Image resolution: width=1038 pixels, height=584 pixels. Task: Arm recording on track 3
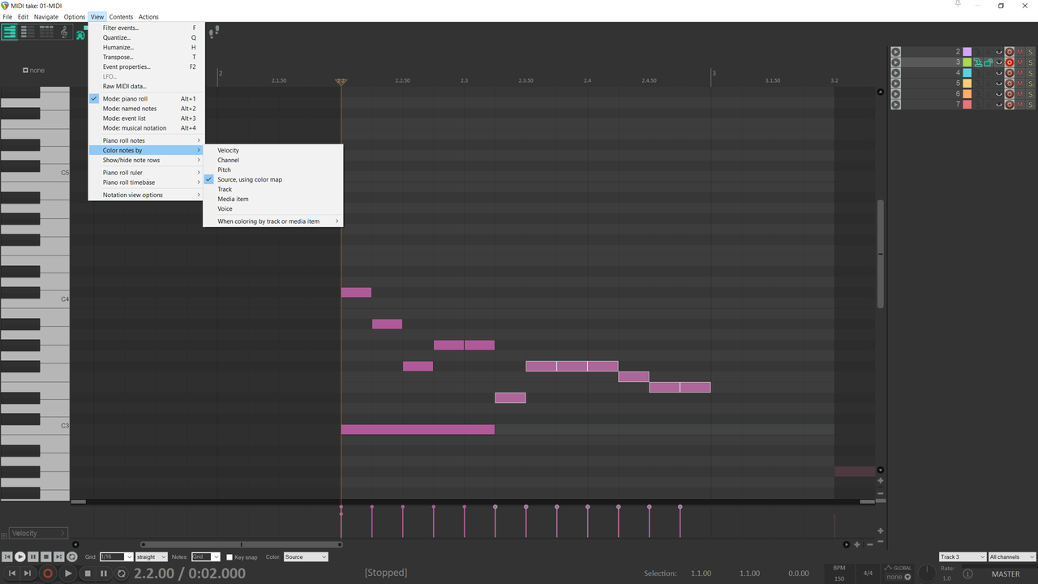pyautogui.click(x=1010, y=62)
